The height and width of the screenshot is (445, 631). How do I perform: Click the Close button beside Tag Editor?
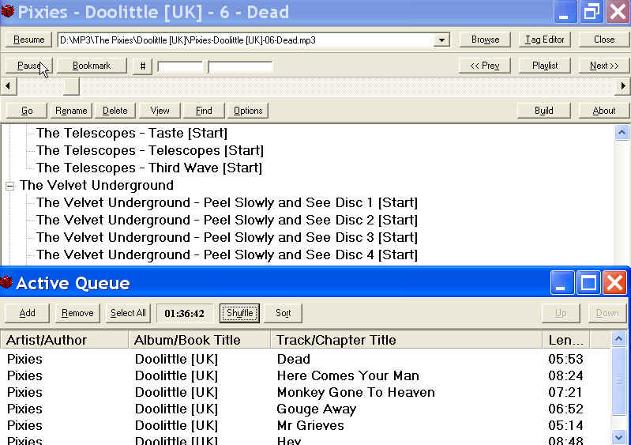(x=604, y=40)
